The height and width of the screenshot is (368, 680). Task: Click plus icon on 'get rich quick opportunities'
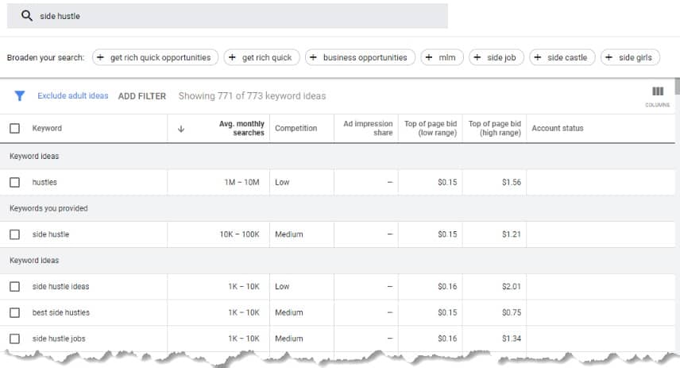(x=100, y=57)
